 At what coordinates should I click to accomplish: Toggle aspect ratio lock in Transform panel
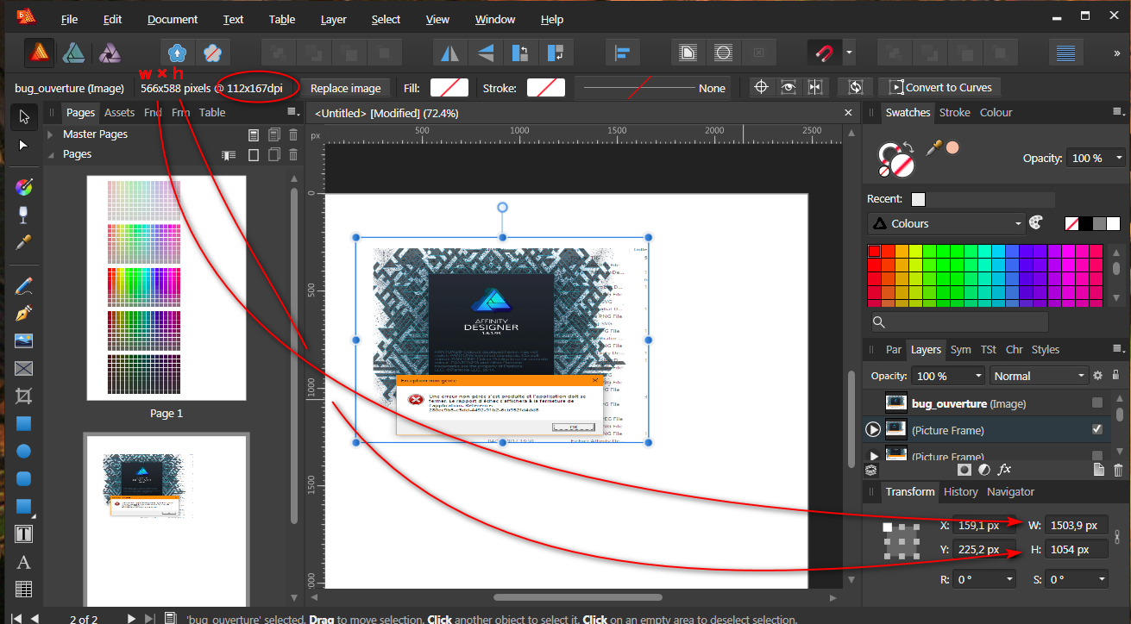(x=1117, y=537)
